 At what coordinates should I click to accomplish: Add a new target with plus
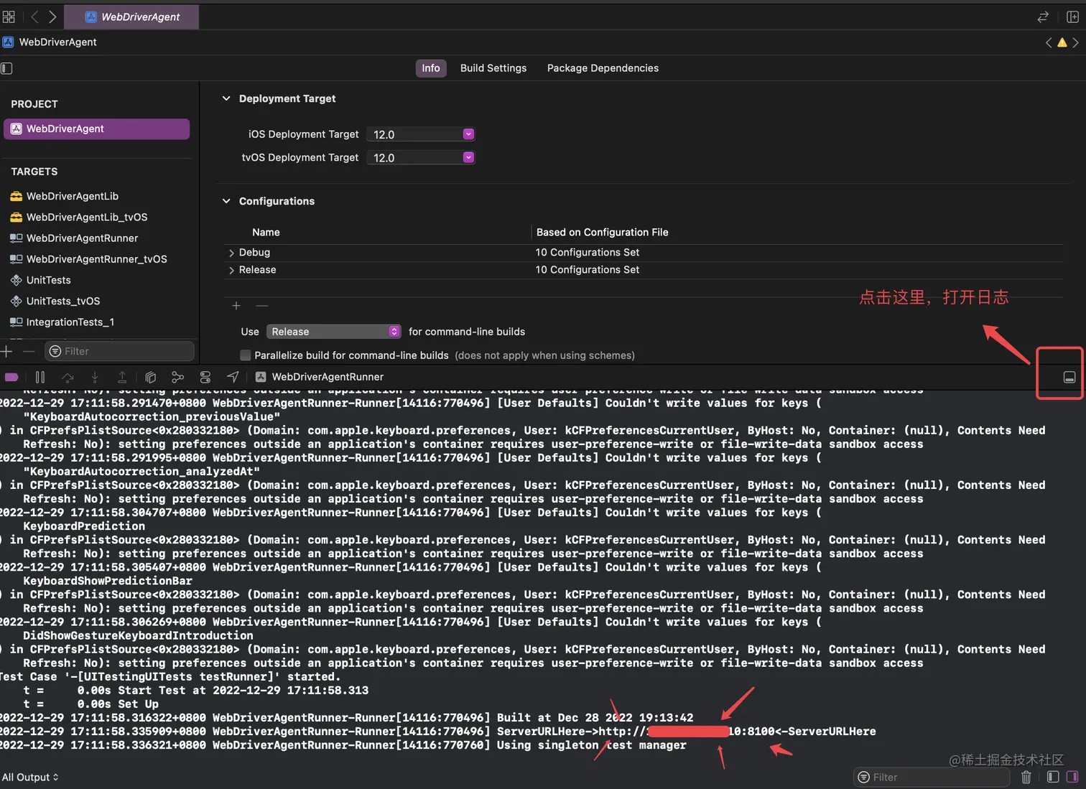point(6,351)
